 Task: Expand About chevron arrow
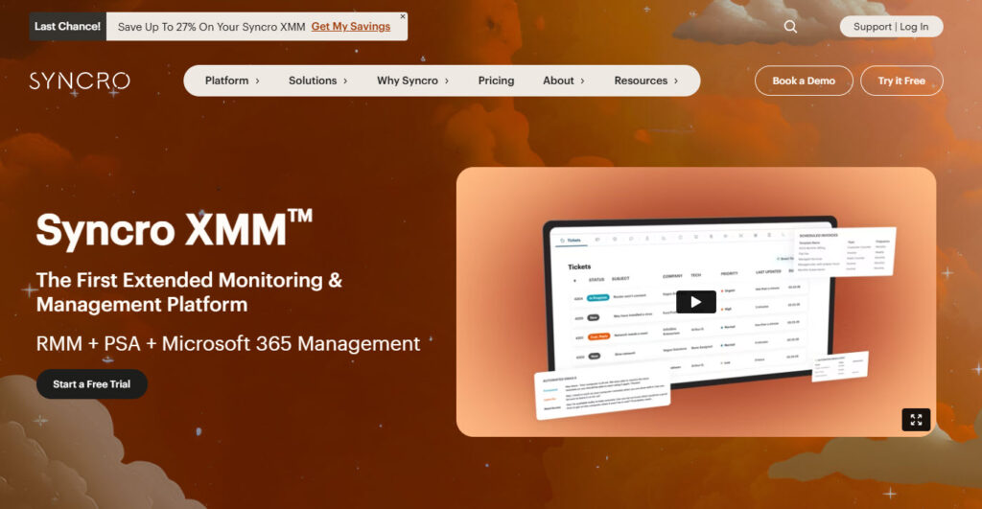[x=582, y=81]
